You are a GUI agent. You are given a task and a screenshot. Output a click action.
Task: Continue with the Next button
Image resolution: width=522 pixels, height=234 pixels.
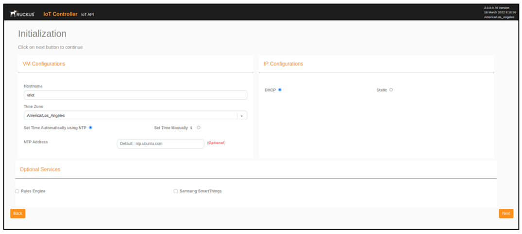click(506, 214)
